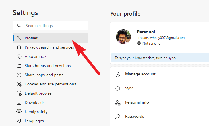This screenshot has width=209, height=126.
Task: Click the Start, home, new tabs icon
Action: tap(19, 66)
